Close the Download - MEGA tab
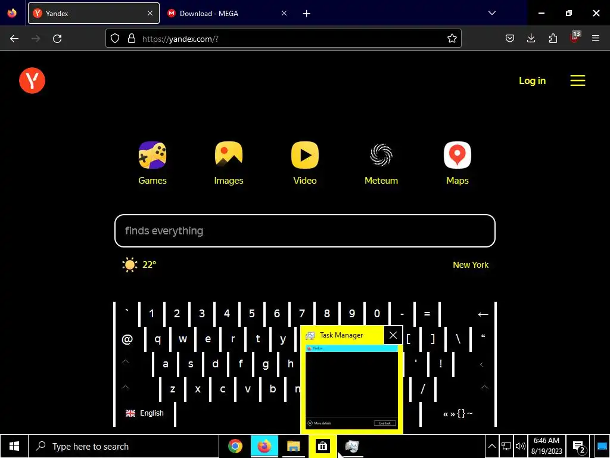Screen dimensions: 610x458 click(x=284, y=13)
